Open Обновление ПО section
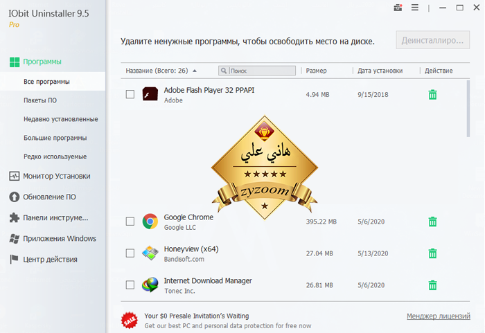The height and width of the screenshot is (333, 485). [x=49, y=197]
